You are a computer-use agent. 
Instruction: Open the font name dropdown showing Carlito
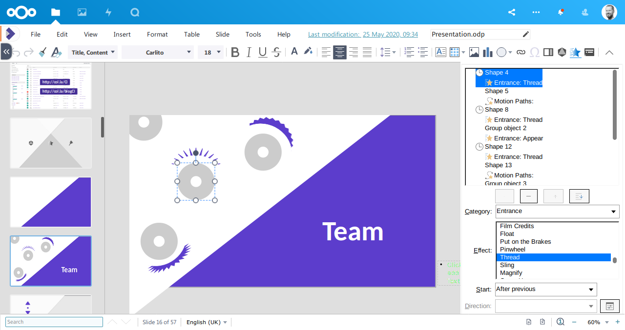coord(157,52)
